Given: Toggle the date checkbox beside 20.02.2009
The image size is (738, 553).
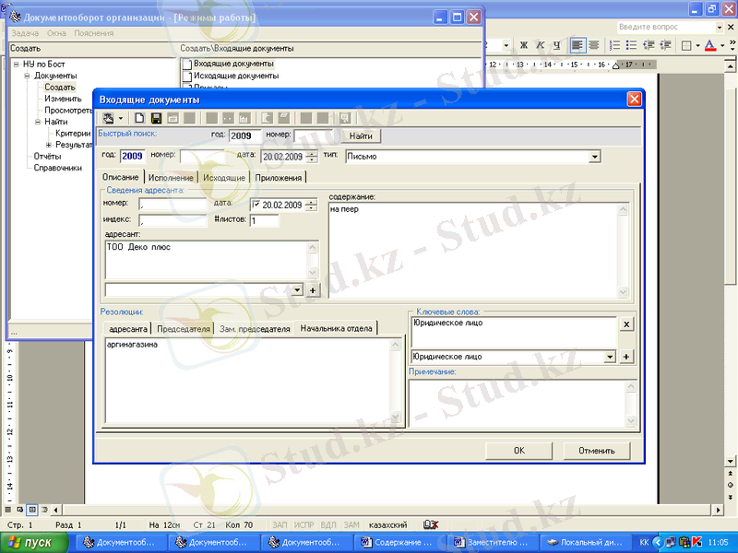Looking at the screenshot, I should click(256, 205).
